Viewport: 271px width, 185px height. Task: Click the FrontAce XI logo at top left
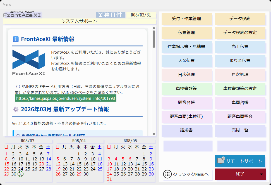pos(22,15)
